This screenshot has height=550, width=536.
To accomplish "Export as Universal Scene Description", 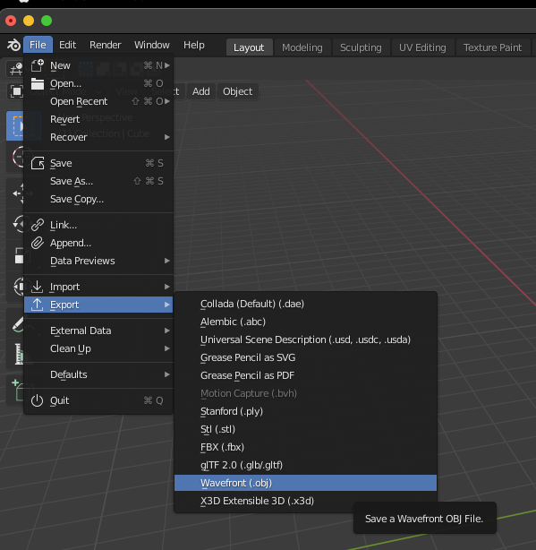I will point(305,339).
